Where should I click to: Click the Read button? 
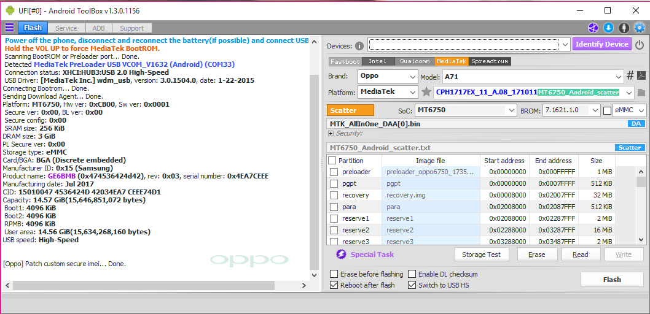pos(581,255)
